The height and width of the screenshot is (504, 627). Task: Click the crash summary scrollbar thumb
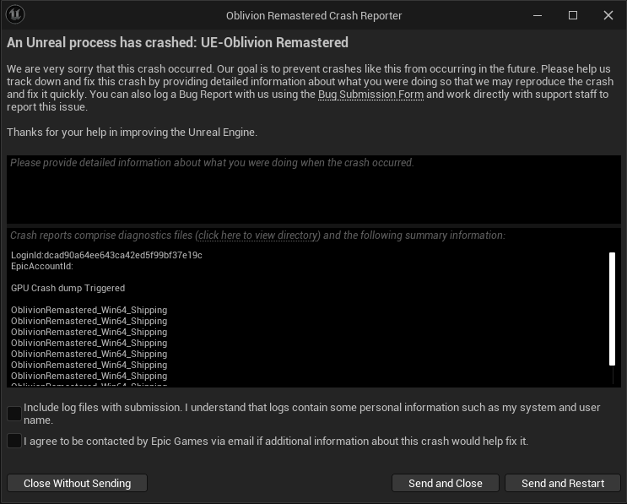(x=612, y=309)
